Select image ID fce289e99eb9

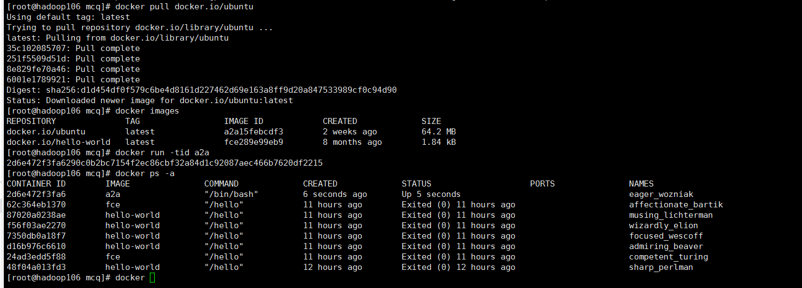click(254, 142)
